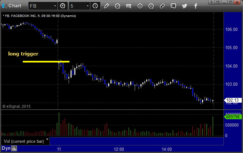Click the help question mark button
Screen dimensions: 243x153
[x=211, y=2]
